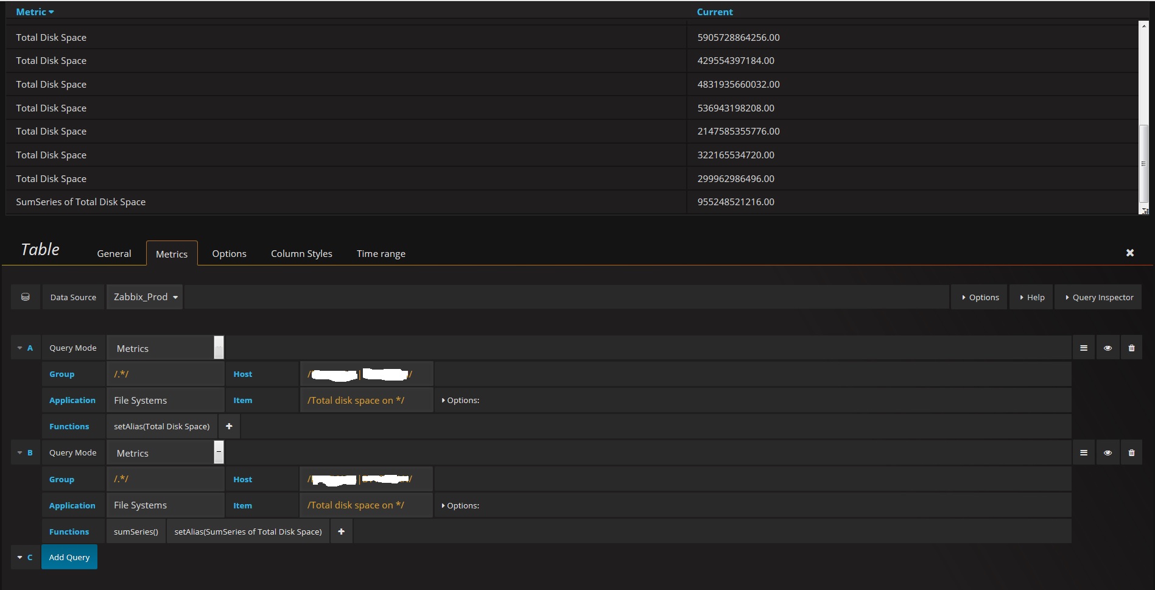Open the Zabbix_Prod data source dropdown
The width and height of the screenshot is (1155, 590).
[144, 297]
